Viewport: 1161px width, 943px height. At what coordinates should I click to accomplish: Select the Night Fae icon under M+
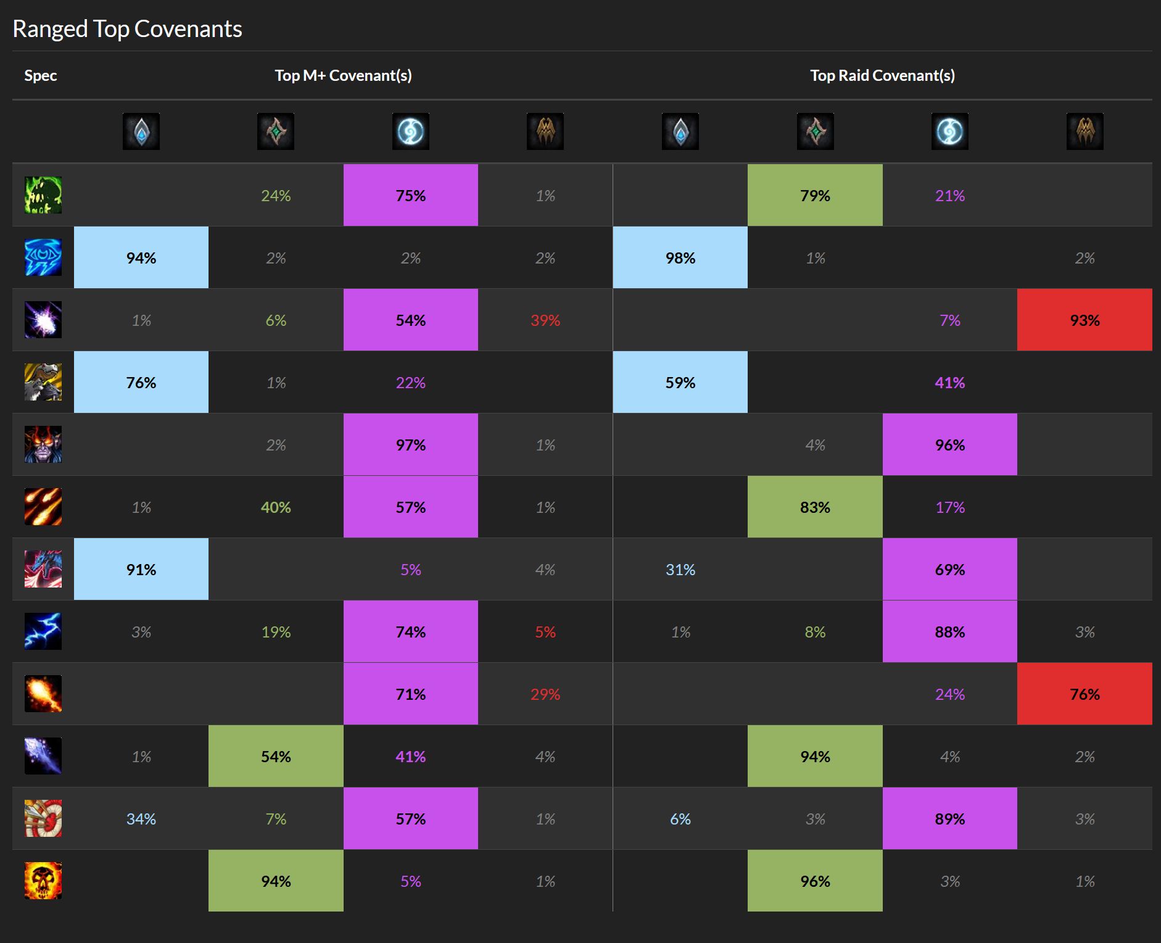pos(411,131)
